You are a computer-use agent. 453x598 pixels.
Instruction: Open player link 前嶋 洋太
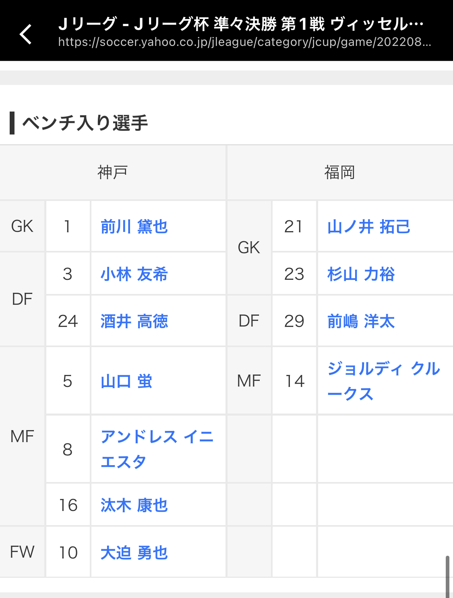361,321
